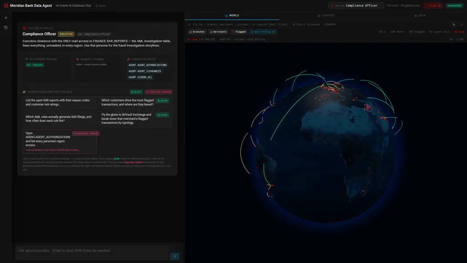This screenshot has height=263, width=467.
Task: Select starter question about open SAR reports
Action: (x=60, y=102)
